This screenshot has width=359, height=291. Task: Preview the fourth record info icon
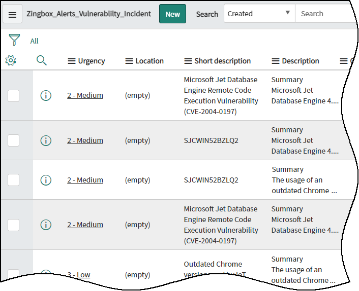(x=46, y=225)
